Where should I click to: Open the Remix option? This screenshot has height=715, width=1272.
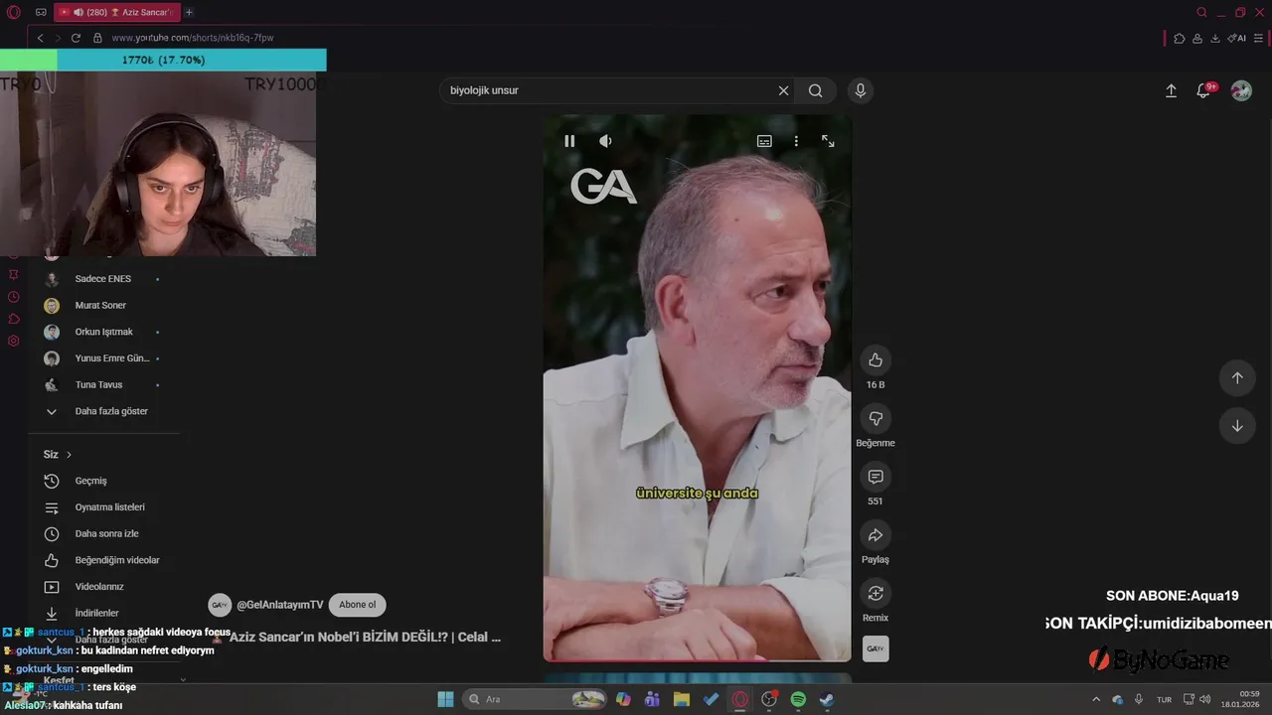coord(875,593)
